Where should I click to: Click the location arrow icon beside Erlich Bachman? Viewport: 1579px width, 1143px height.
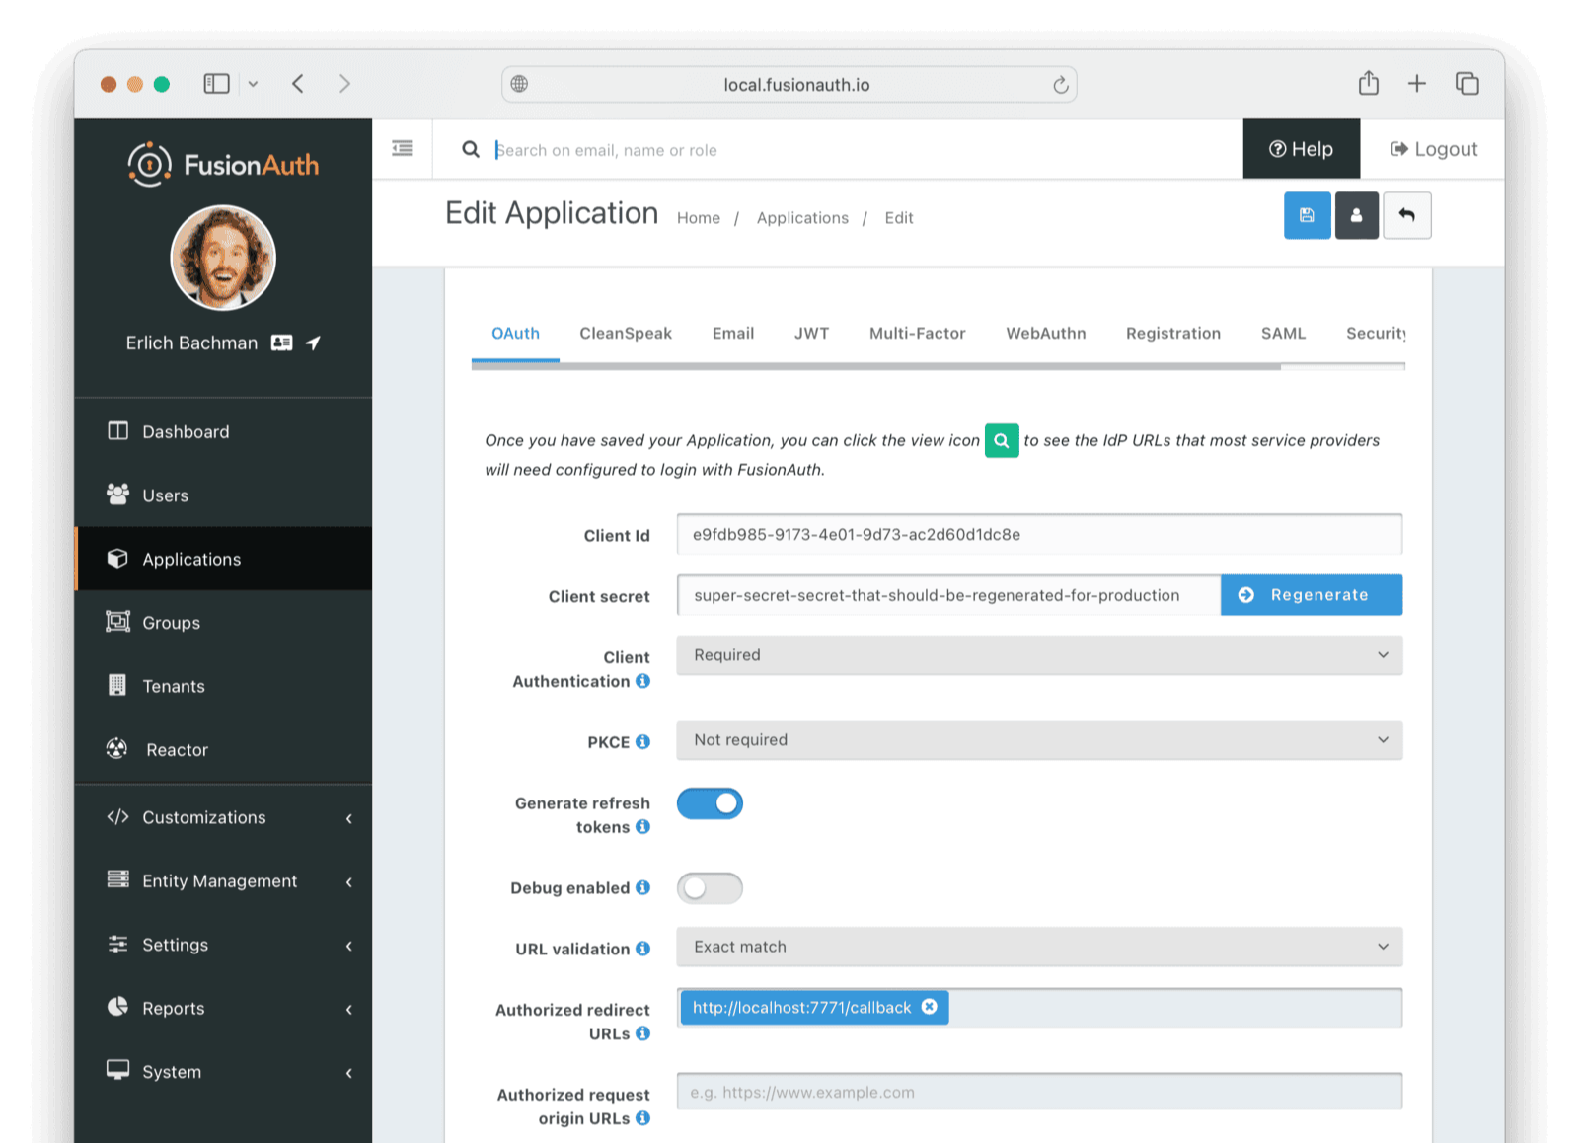313,343
